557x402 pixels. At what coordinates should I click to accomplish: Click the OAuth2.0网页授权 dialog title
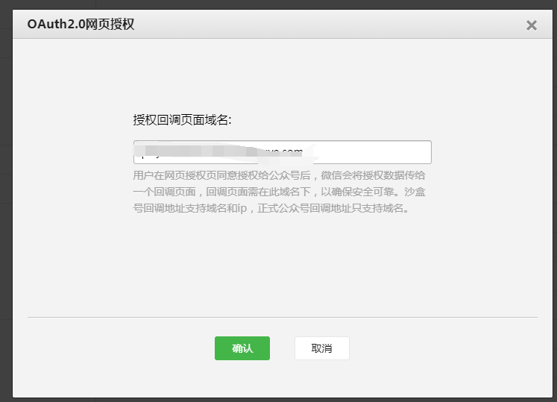(81, 24)
